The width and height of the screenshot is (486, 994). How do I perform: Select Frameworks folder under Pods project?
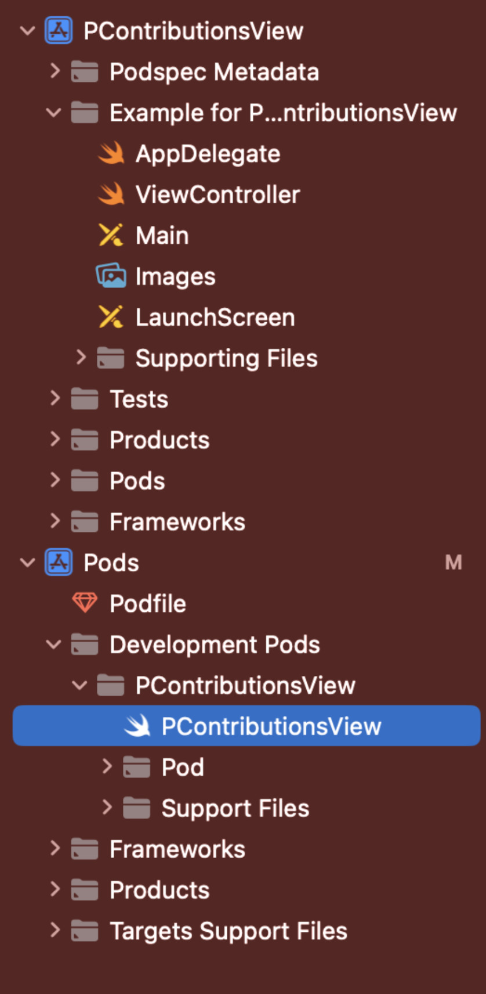pos(158,849)
